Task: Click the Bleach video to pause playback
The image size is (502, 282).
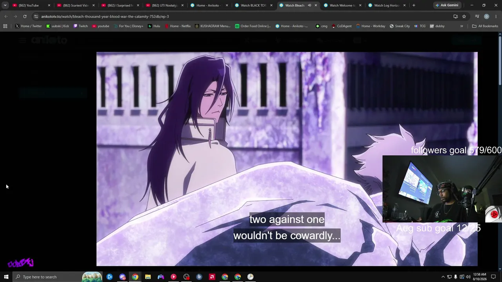Action: tap(287, 159)
